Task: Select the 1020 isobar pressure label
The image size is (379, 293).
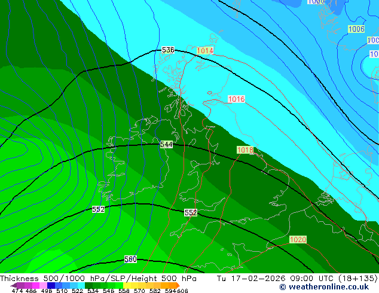Action: [298, 240]
